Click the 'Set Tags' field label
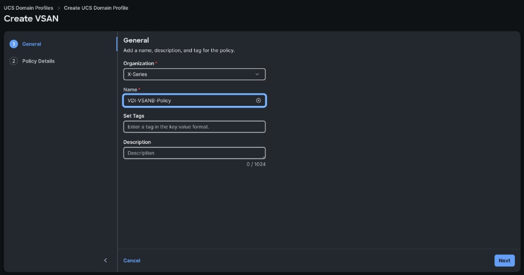The width and height of the screenshot is (524, 275). (134, 116)
